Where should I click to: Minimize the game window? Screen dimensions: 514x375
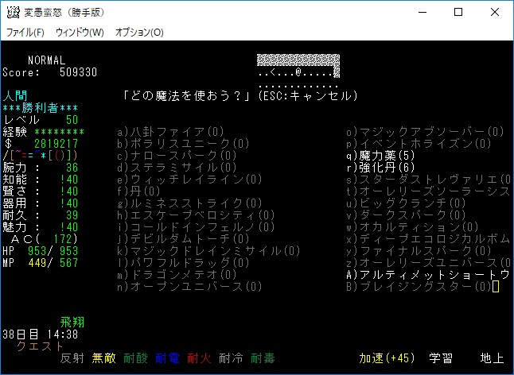[x=422, y=12]
